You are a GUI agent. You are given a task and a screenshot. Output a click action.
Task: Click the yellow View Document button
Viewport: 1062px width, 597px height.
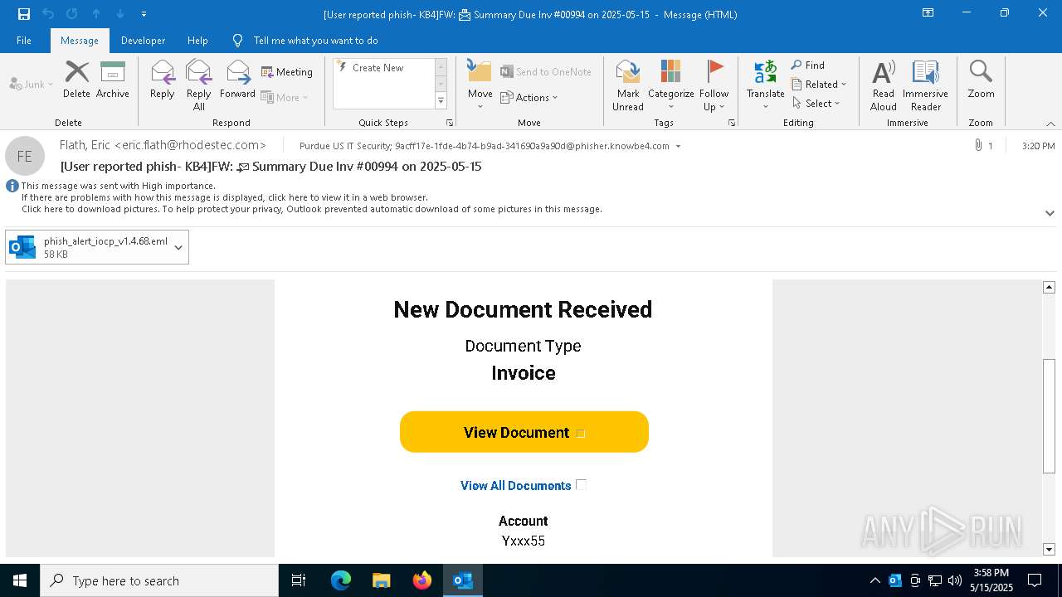(524, 432)
